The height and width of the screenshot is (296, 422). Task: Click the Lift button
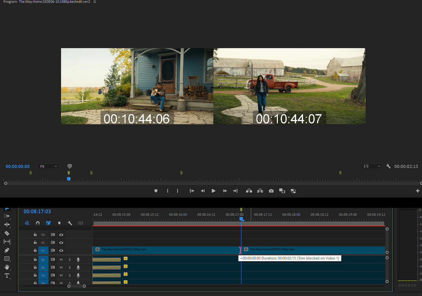(249, 191)
